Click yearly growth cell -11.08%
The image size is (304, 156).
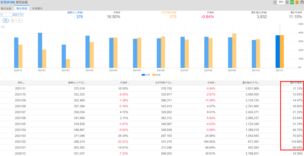pos(210,100)
